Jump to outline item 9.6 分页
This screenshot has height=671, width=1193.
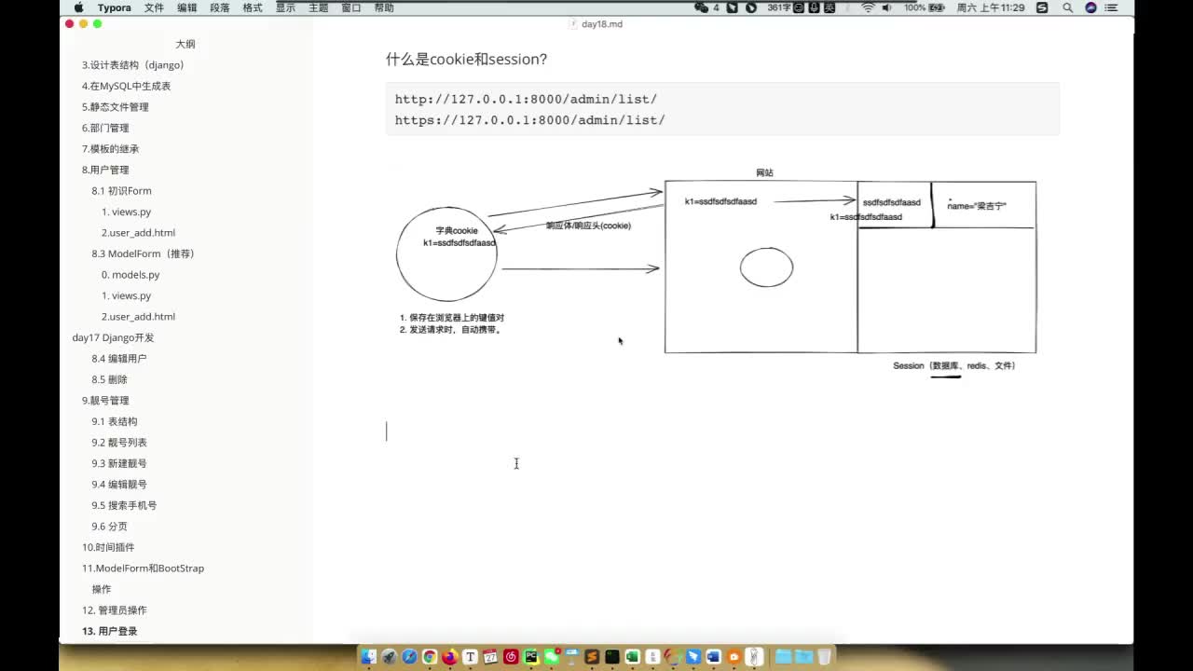109,527
